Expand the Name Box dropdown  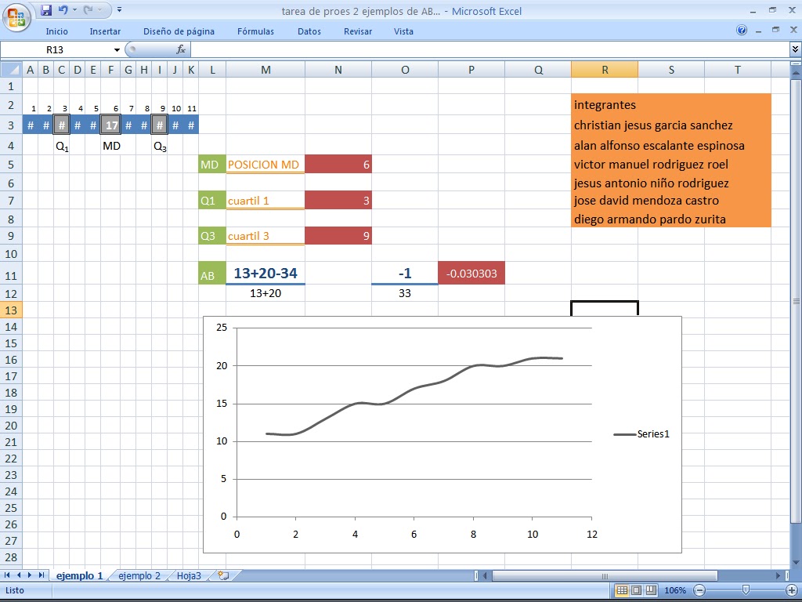pos(117,49)
